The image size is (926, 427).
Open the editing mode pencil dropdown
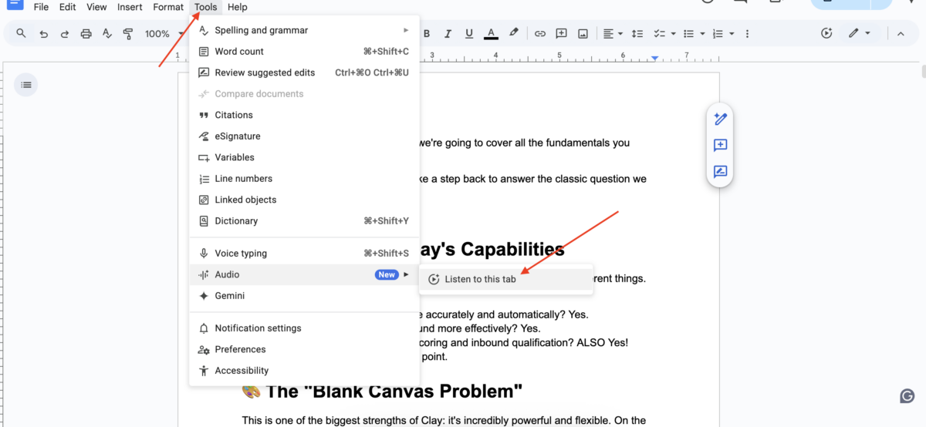(x=858, y=34)
